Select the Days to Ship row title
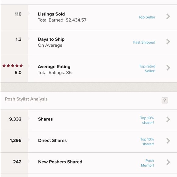The height and width of the screenshot is (177, 177). [x=51, y=39]
